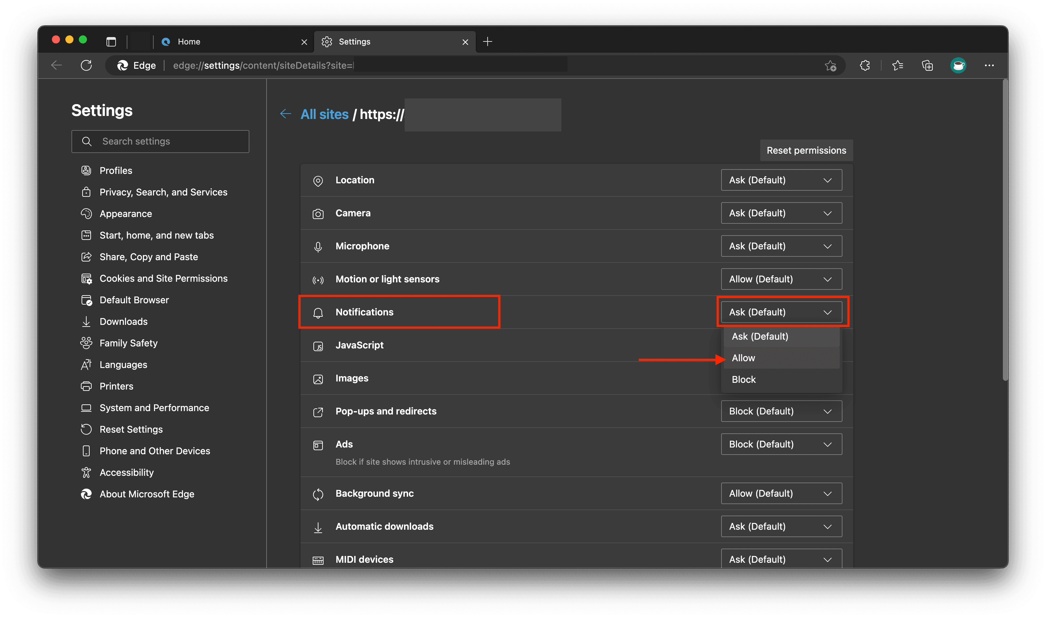Click the Search settings field
1046x618 pixels.
click(160, 141)
